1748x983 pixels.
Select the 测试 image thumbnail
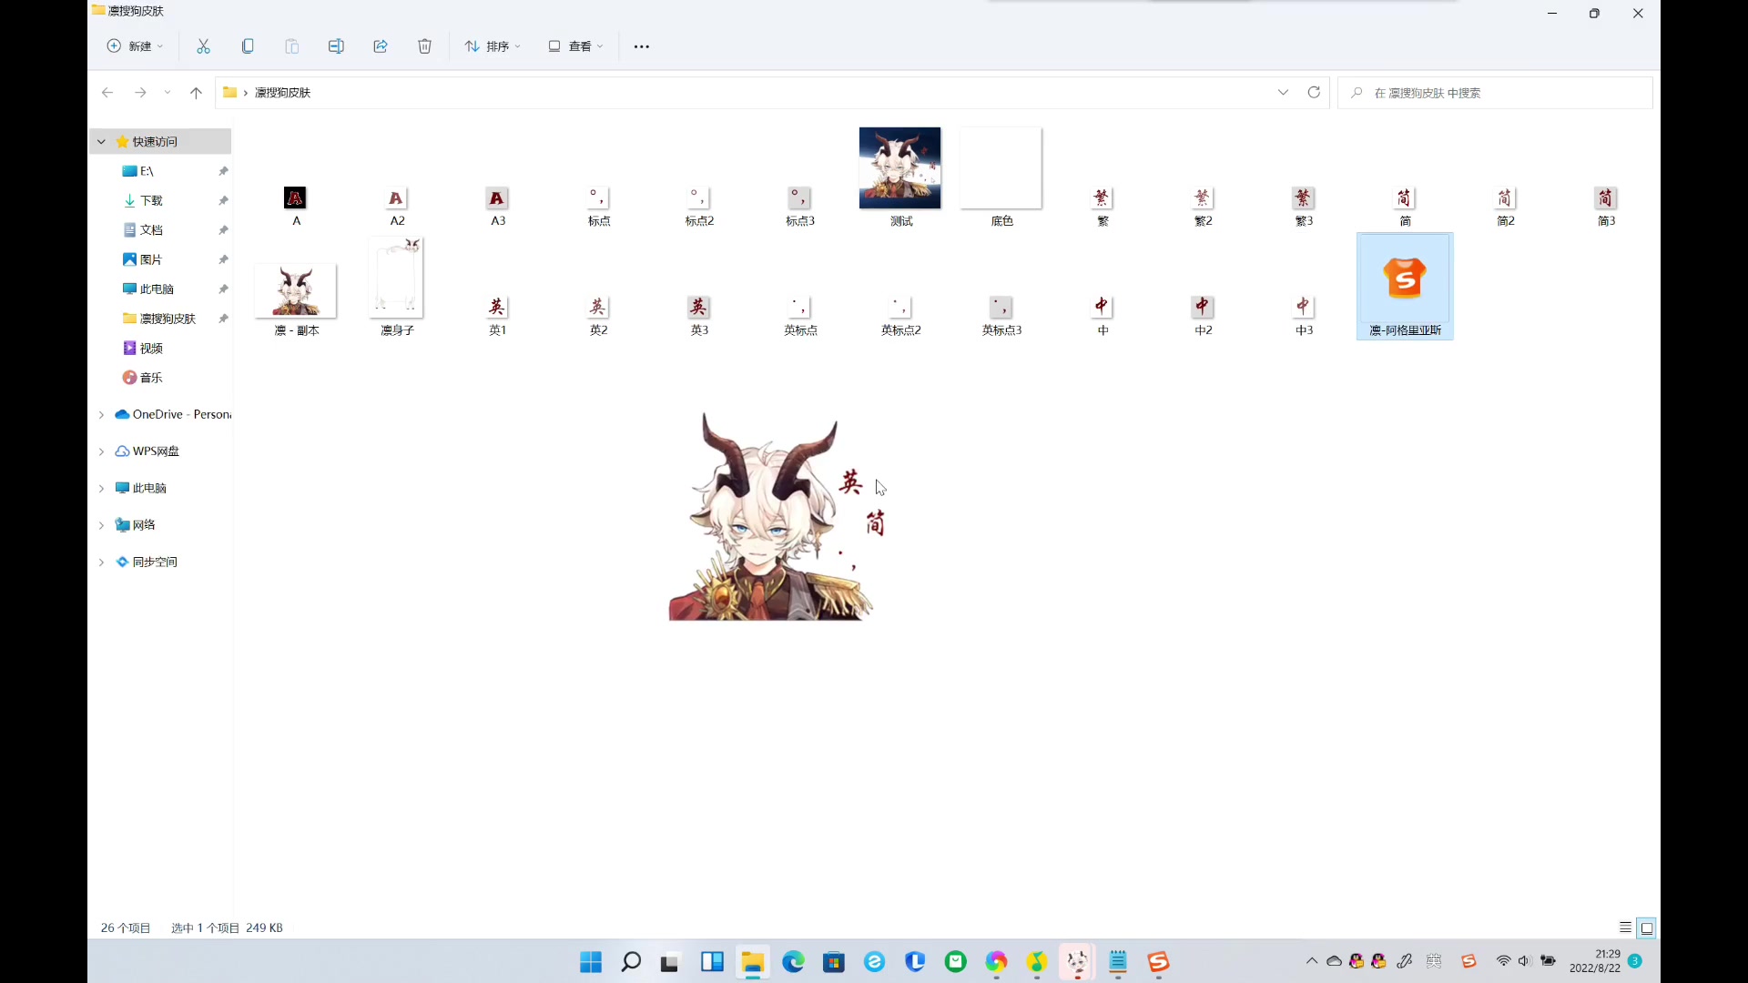[x=899, y=169]
